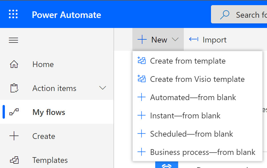Image resolution: width=267 pixels, height=168 pixels.
Task: Click the Action items clipboard icon
Action: click(14, 88)
